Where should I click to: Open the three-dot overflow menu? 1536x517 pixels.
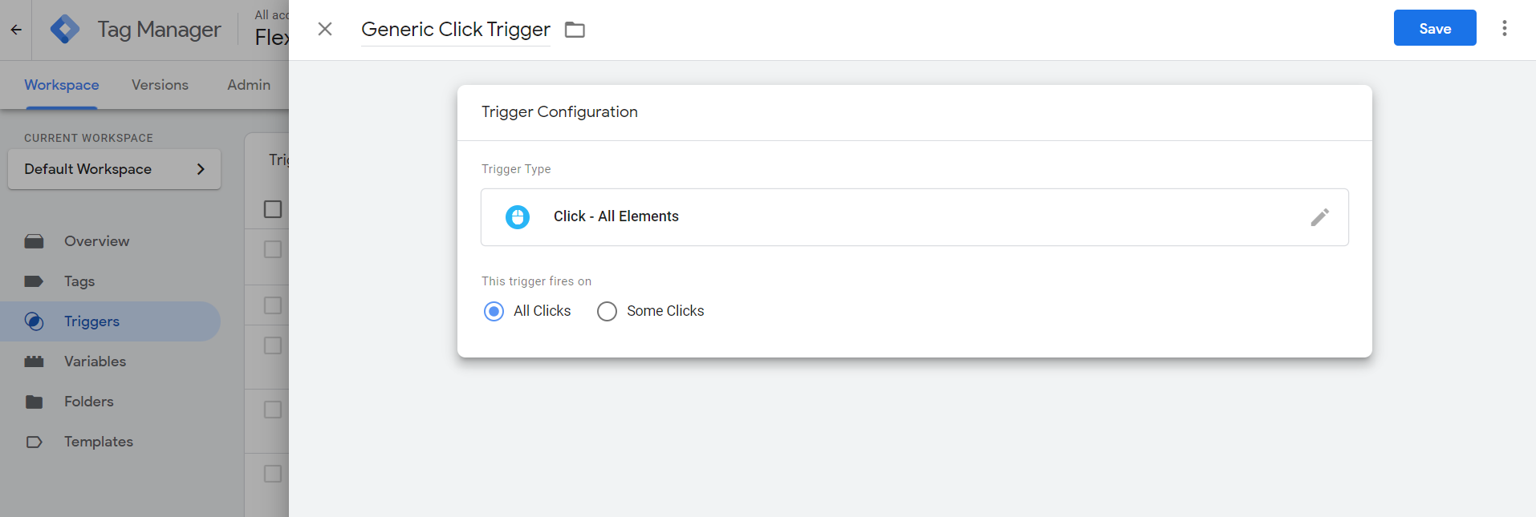pyautogui.click(x=1506, y=28)
